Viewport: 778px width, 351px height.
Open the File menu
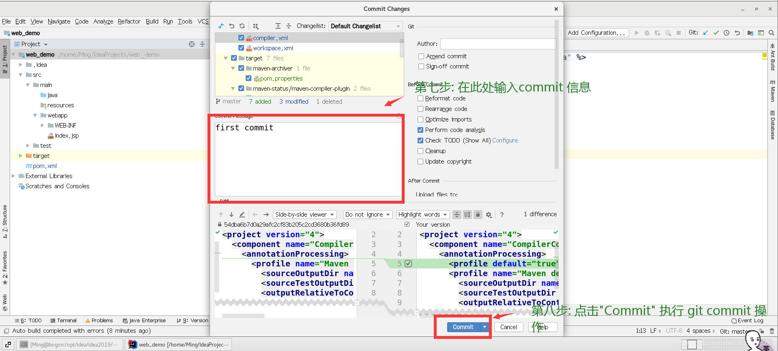pyautogui.click(x=6, y=21)
